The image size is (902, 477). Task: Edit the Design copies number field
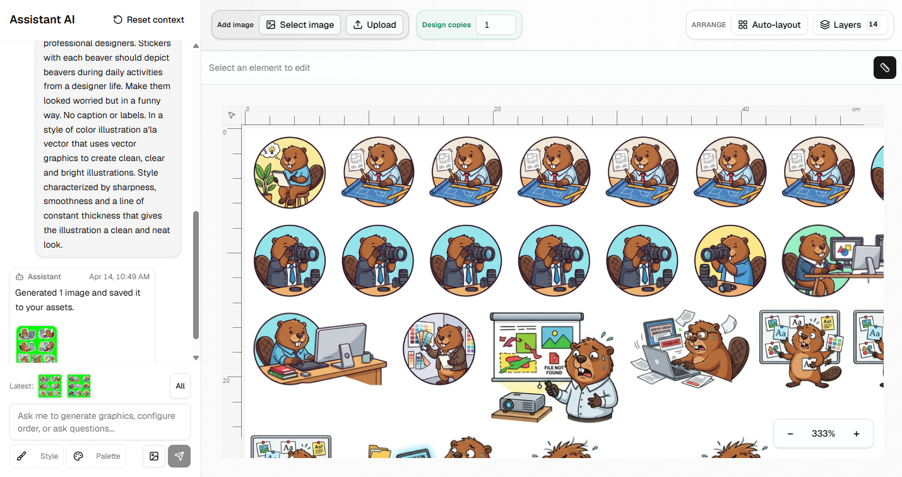pos(496,25)
